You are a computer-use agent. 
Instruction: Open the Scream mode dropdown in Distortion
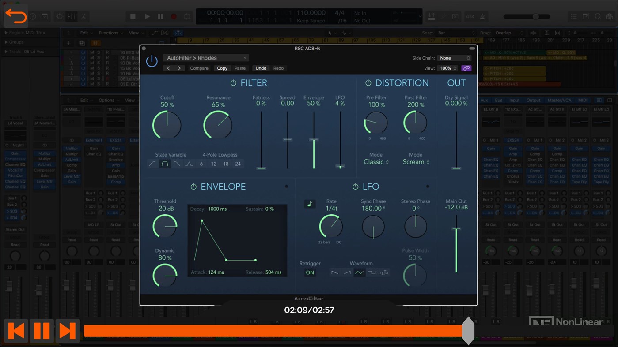[x=415, y=162]
